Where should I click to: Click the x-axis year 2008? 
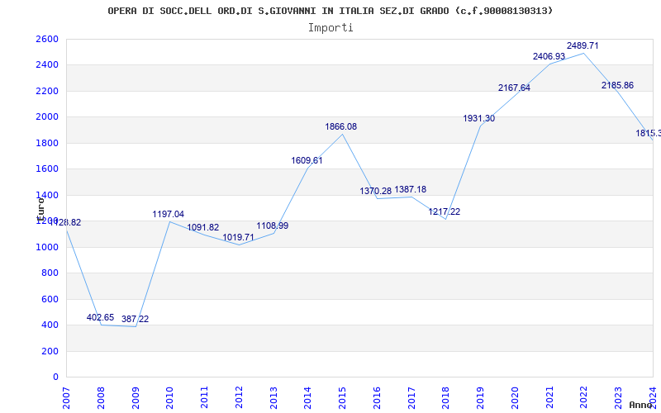(101, 397)
